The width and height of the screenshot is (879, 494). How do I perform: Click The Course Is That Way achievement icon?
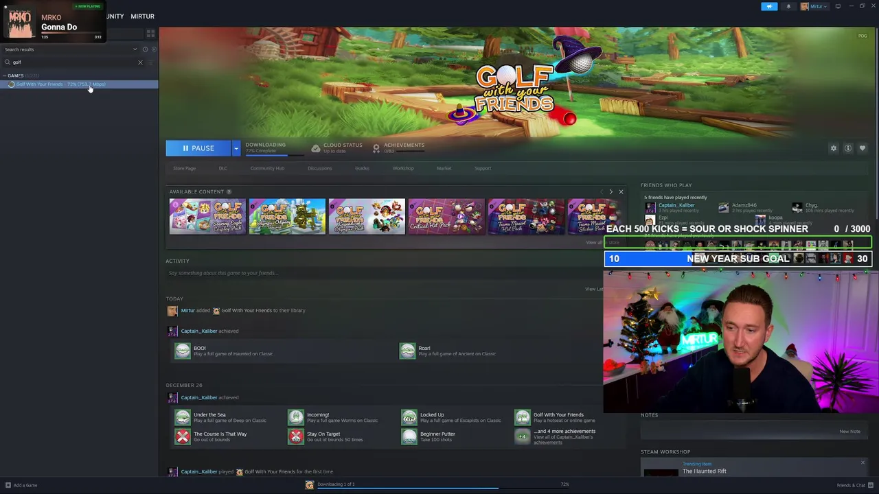coord(182,436)
